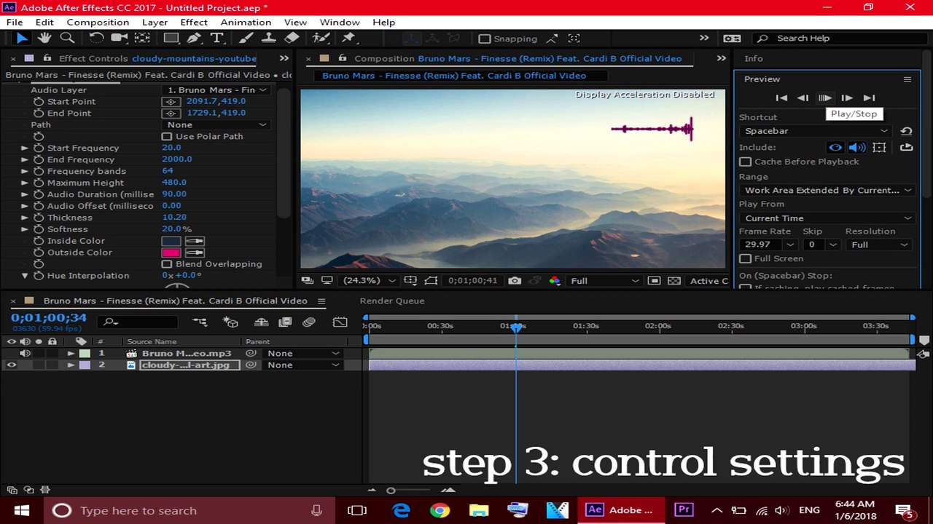Toggle Hide Shy Layers timeline switch
This screenshot has height=524, width=933.
pos(262,322)
